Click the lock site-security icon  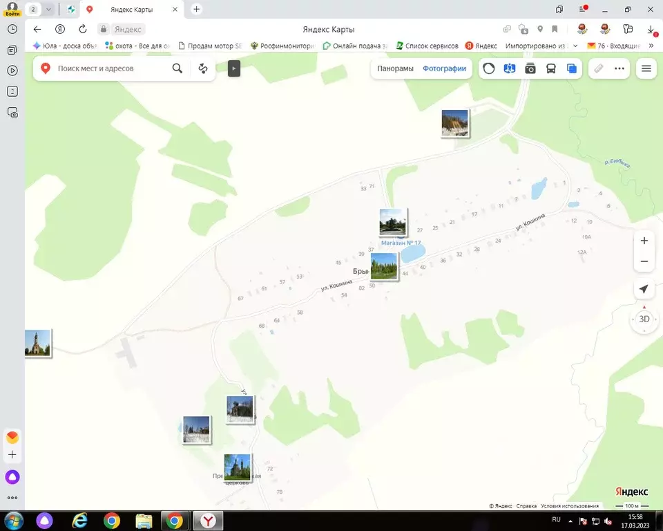coord(103,29)
